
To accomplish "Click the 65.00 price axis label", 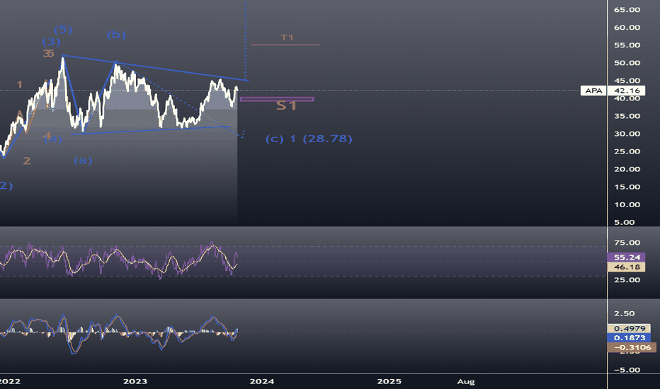I will (627, 10).
